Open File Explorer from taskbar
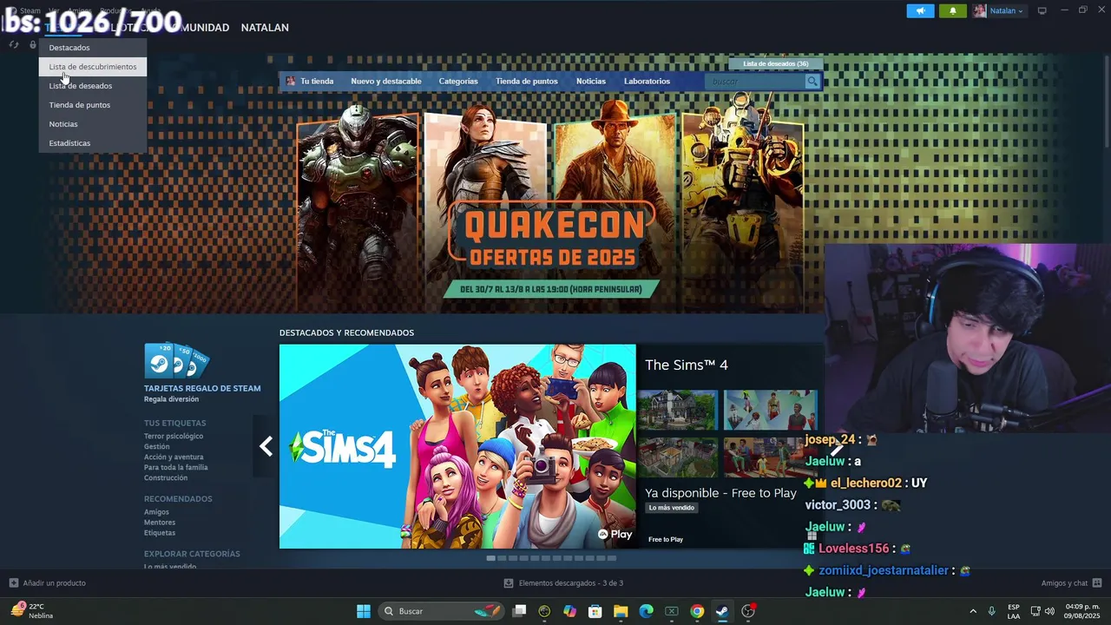The image size is (1111, 625). pos(621,611)
